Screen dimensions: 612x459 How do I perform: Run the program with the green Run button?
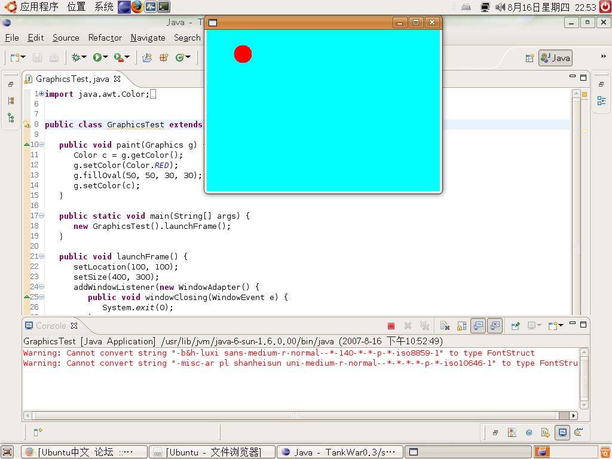[97, 58]
